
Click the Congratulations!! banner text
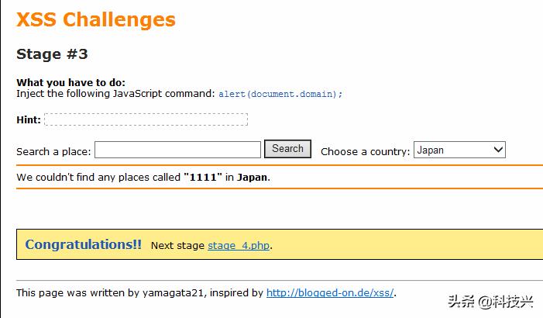click(x=83, y=244)
